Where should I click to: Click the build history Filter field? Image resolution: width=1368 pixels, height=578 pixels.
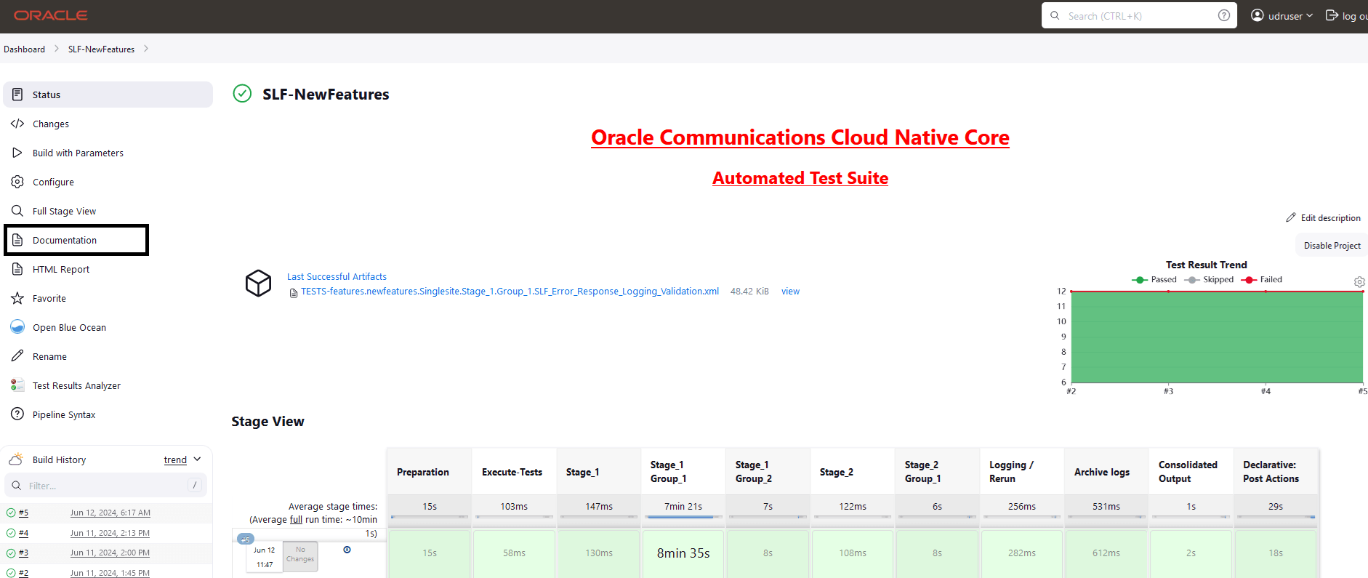106,486
